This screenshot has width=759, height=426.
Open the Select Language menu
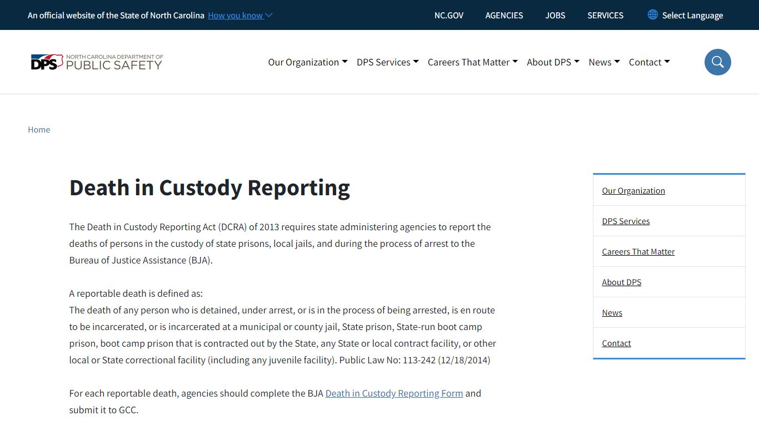[686, 15]
